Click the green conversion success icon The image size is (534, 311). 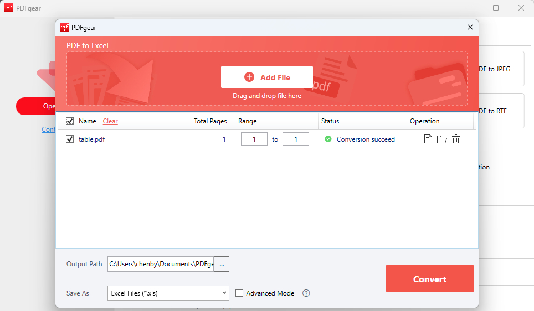click(x=328, y=139)
